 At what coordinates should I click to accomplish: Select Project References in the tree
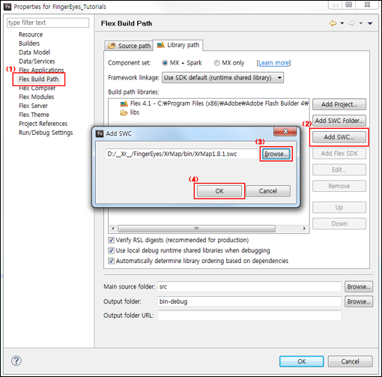coord(43,124)
